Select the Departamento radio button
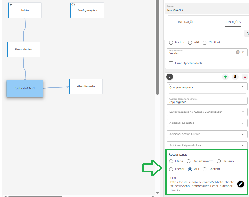The height and width of the screenshot is (197, 249). (x=189, y=161)
